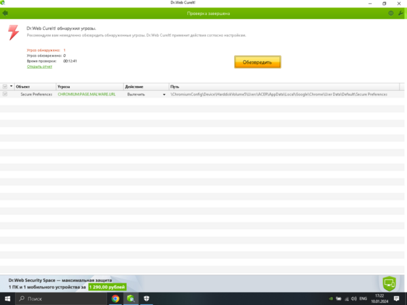
Task: Open the notification center icon
Action: [396, 299]
